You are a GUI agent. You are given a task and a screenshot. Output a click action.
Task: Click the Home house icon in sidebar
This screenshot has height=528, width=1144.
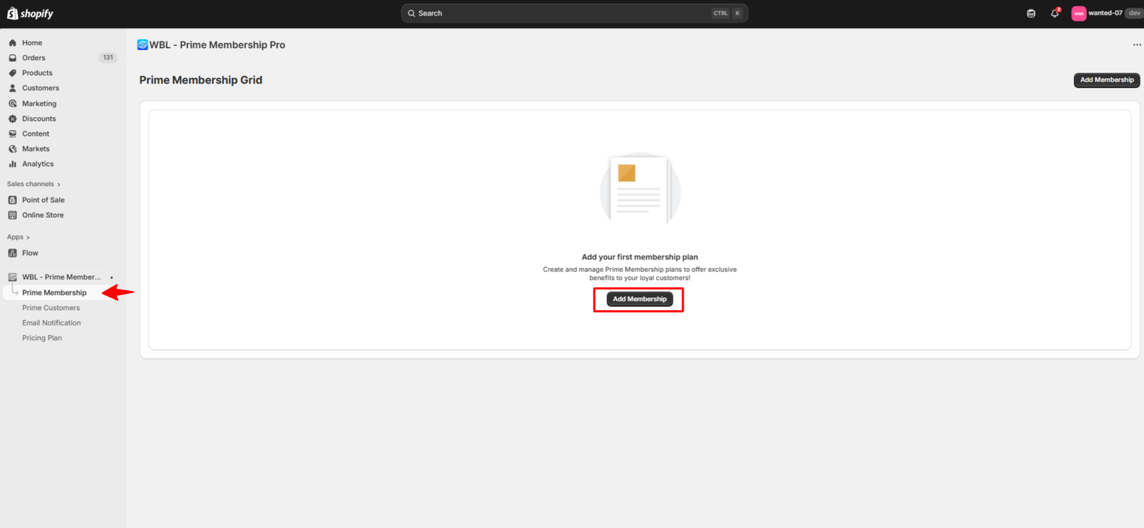(12, 43)
